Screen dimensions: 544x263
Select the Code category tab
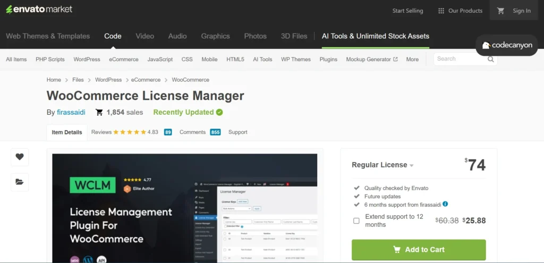(113, 36)
